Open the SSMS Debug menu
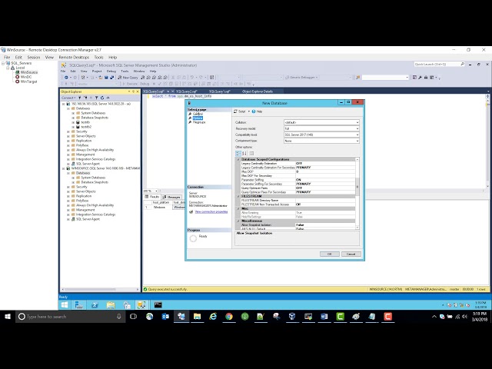This screenshot has width=492, height=369. 111,71
